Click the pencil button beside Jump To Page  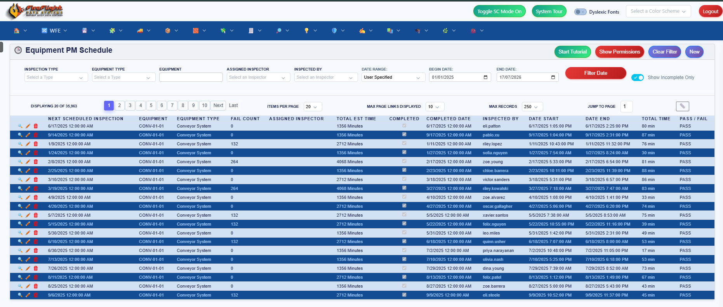point(682,106)
